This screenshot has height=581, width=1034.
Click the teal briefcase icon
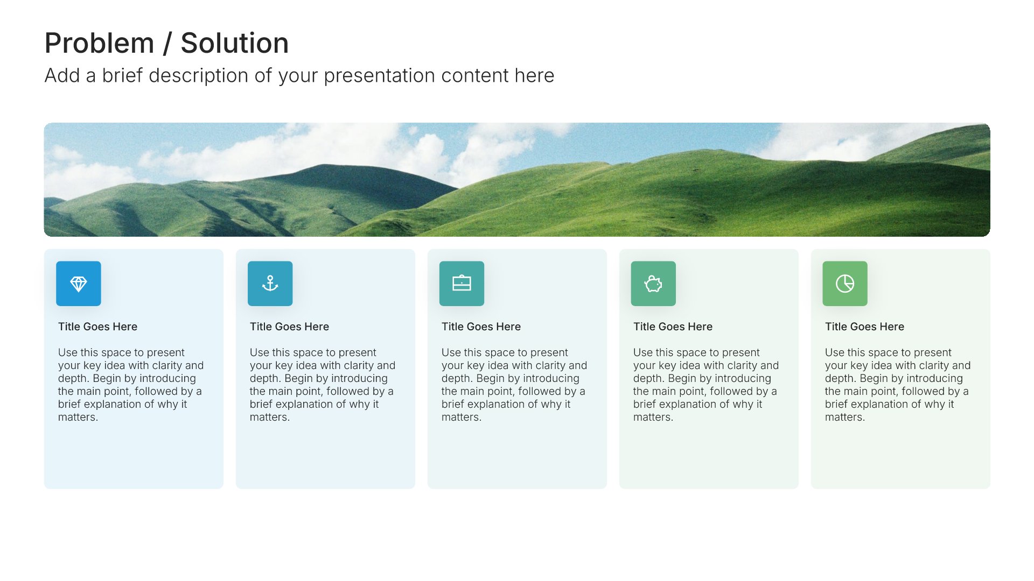[x=462, y=284]
